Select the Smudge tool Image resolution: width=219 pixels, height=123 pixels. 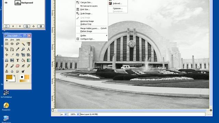[x=17, y=71]
